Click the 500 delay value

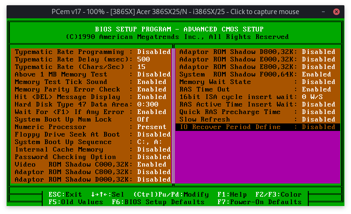point(144,60)
